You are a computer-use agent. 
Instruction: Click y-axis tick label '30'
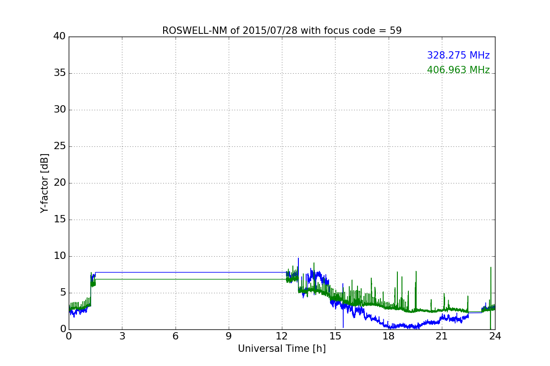[60, 109]
